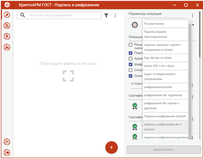The image size is (204, 159).
Task: Select подпись, шифрование der + каталог
Action: click(165, 127)
